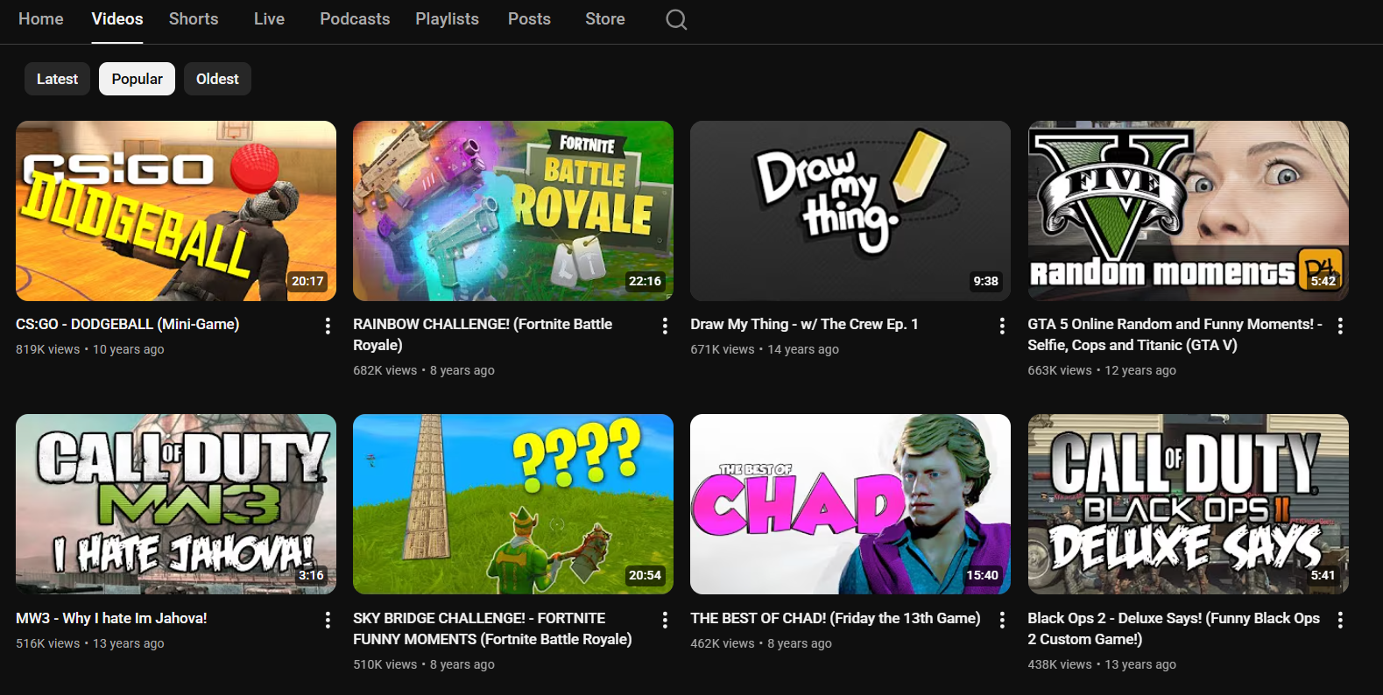Click the "14 years ago" upload date

[x=803, y=349]
